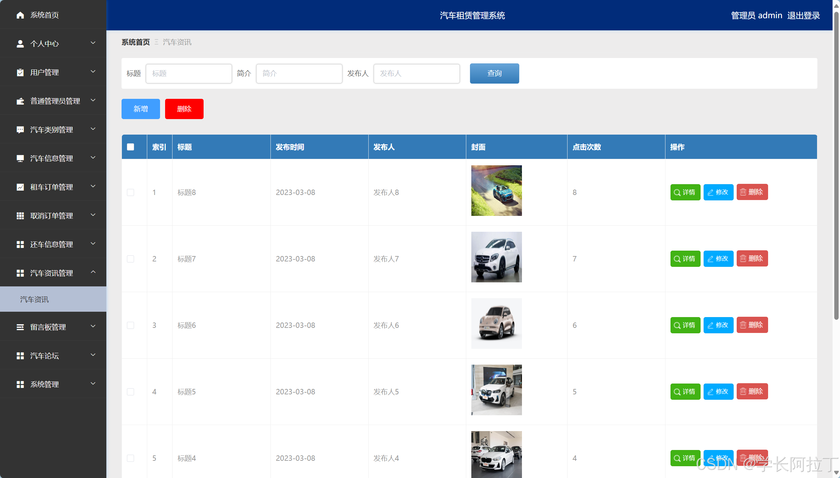Click the 退出登录 logout link
Image resolution: width=840 pixels, height=478 pixels.
tap(803, 16)
